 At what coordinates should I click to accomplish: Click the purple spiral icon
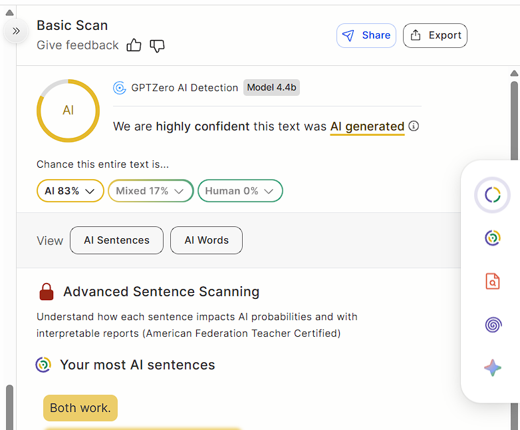coord(492,325)
